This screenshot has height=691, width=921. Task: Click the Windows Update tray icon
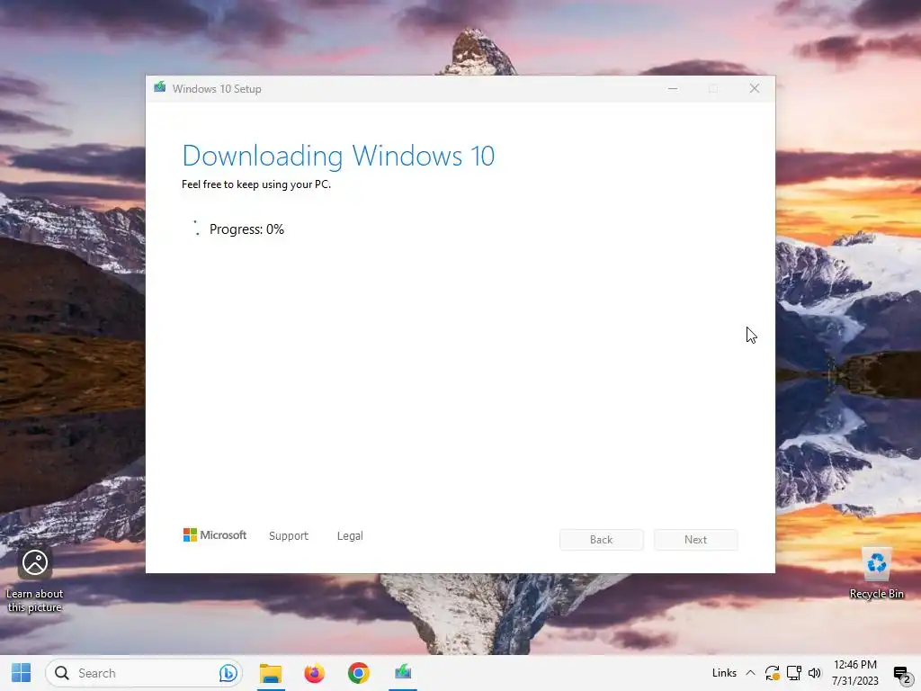773,673
